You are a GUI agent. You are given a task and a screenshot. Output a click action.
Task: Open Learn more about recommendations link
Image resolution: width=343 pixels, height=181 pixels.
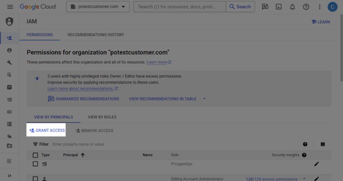tap(82, 89)
